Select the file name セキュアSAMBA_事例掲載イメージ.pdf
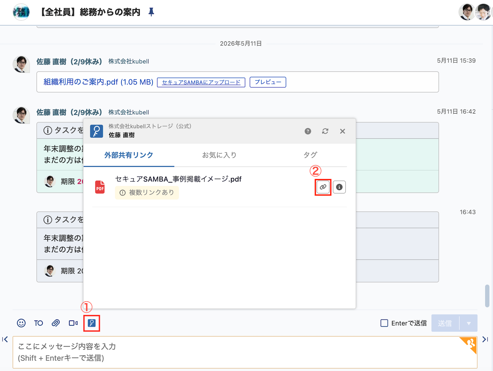Viewport: 493px width, 371px height. [x=178, y=179]
